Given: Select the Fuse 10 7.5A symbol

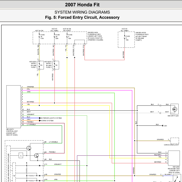Looking at the screenshot, I should (x=39, y=36).
